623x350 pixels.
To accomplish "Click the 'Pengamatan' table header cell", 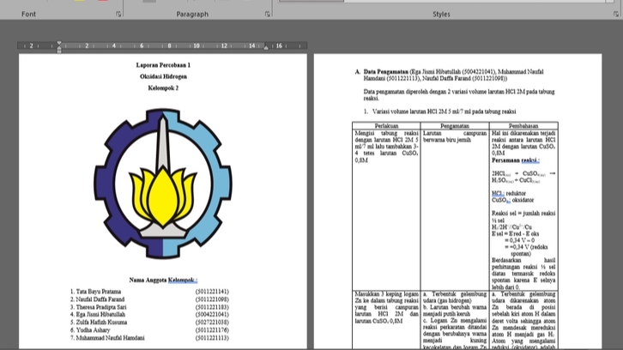I will pos(455,126).
